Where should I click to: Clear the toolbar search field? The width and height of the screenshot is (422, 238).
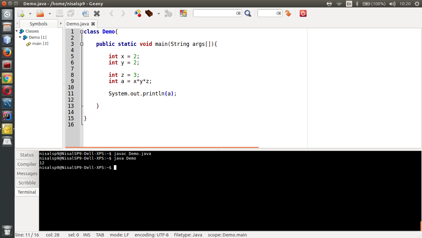[238, 13]
